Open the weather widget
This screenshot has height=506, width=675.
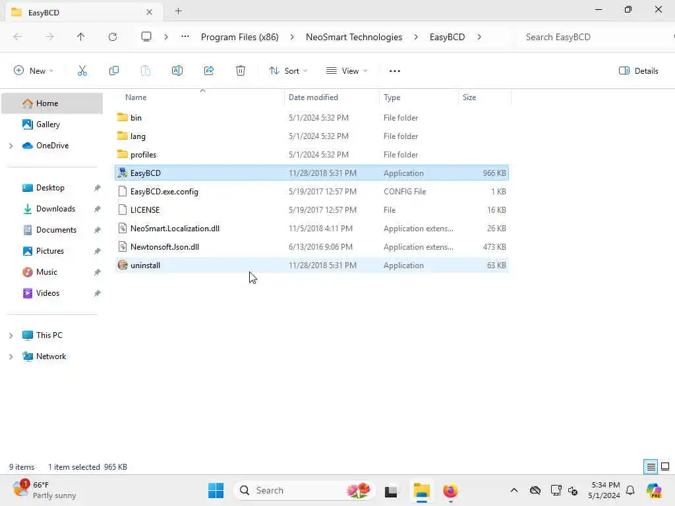point(44,490)
